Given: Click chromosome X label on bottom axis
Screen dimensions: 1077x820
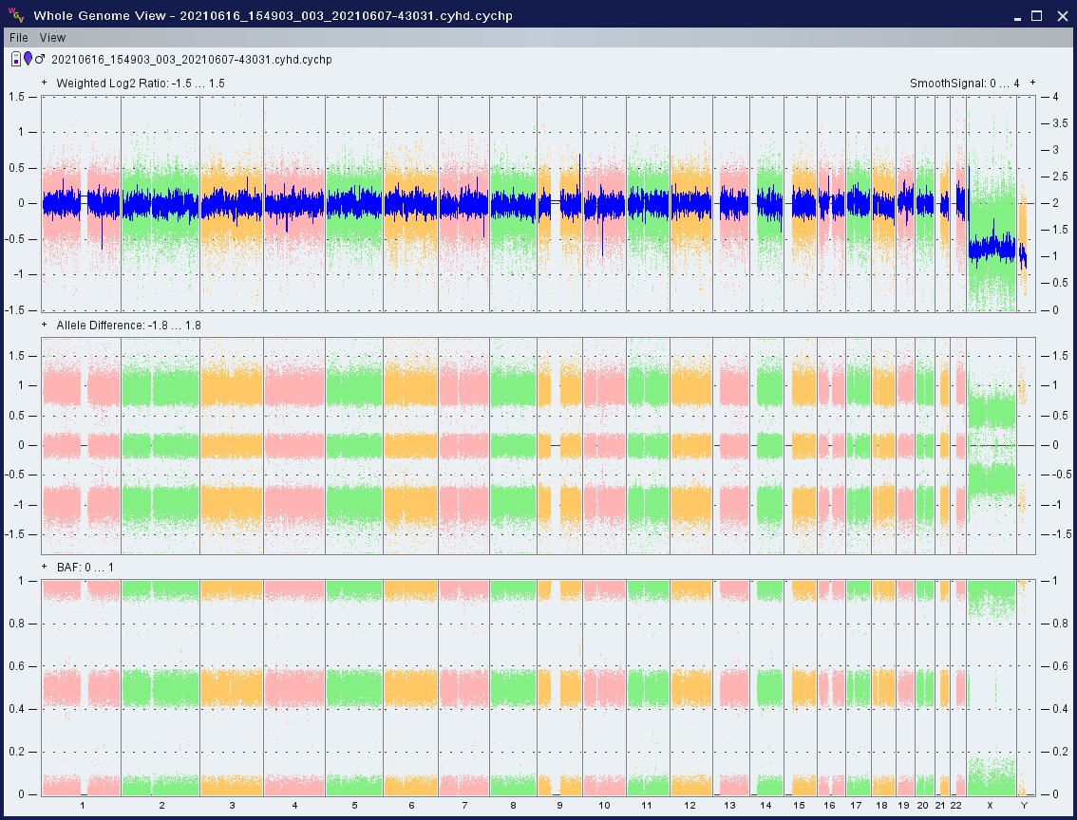Looking at the screenshot, I should [x=990, y=805].
